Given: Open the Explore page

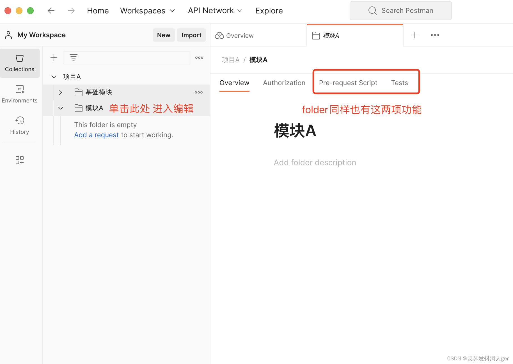Looking at the screenshot, I should [269, 11].
